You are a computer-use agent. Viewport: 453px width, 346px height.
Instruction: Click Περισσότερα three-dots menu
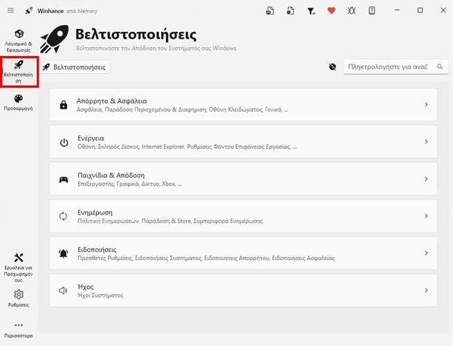click(19, 329)
